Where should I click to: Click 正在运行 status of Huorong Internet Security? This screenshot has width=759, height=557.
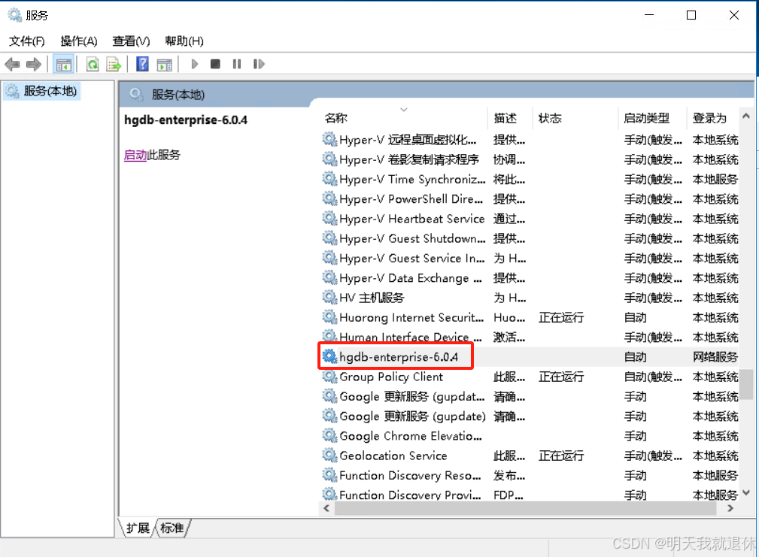click(x=561, y=317)
